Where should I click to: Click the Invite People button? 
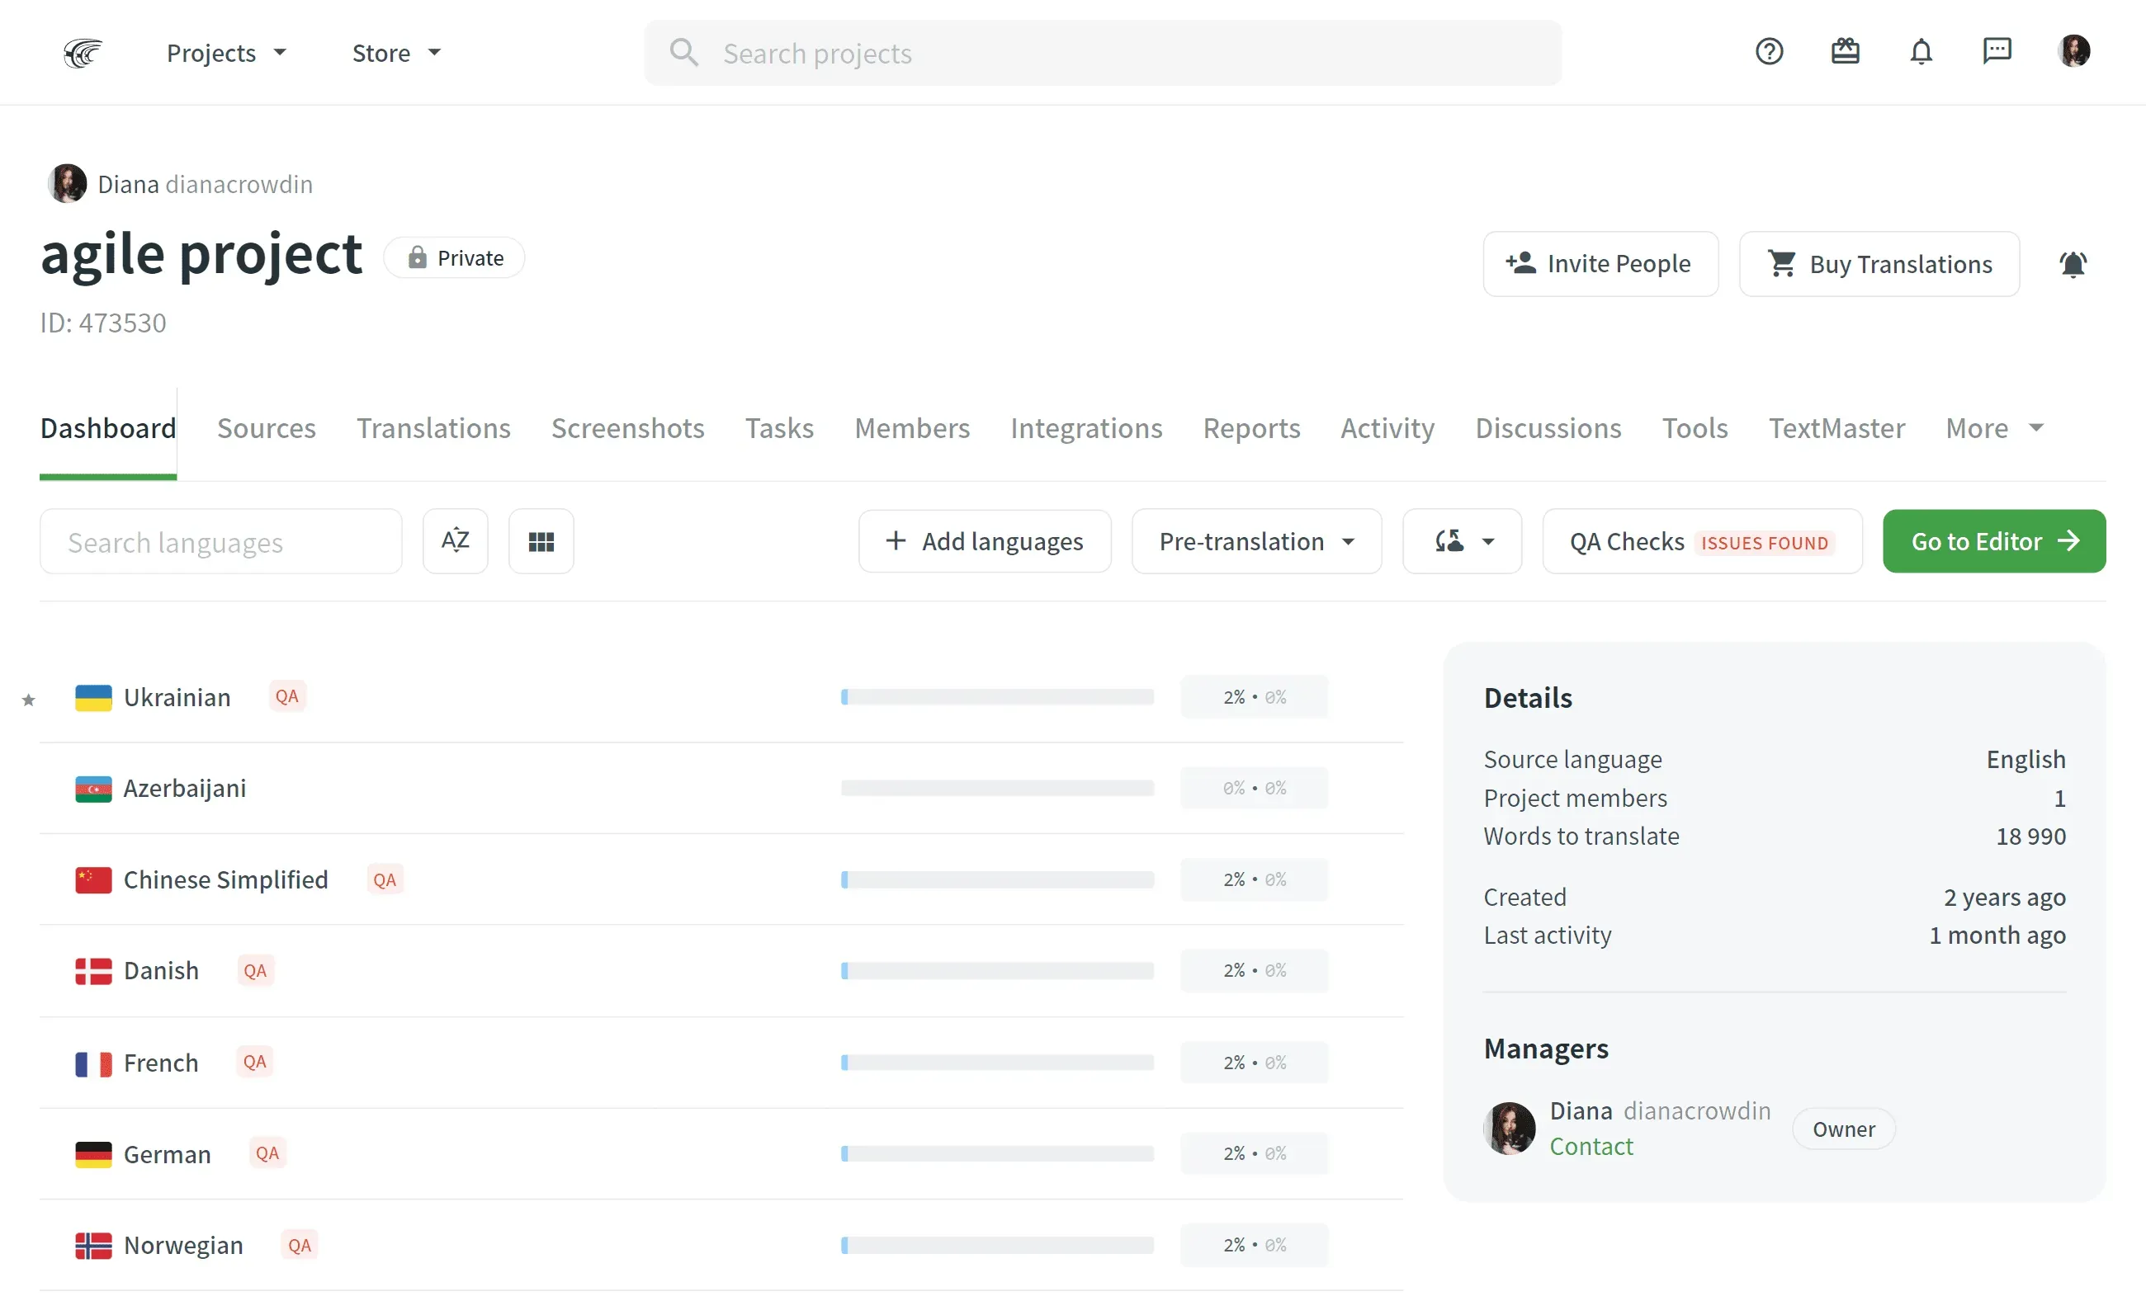1600,264
